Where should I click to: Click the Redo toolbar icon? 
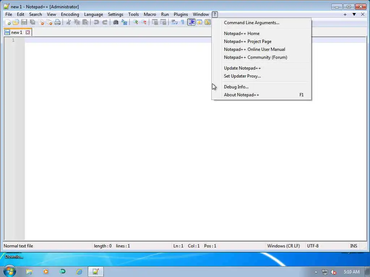(x=104, y=22)
